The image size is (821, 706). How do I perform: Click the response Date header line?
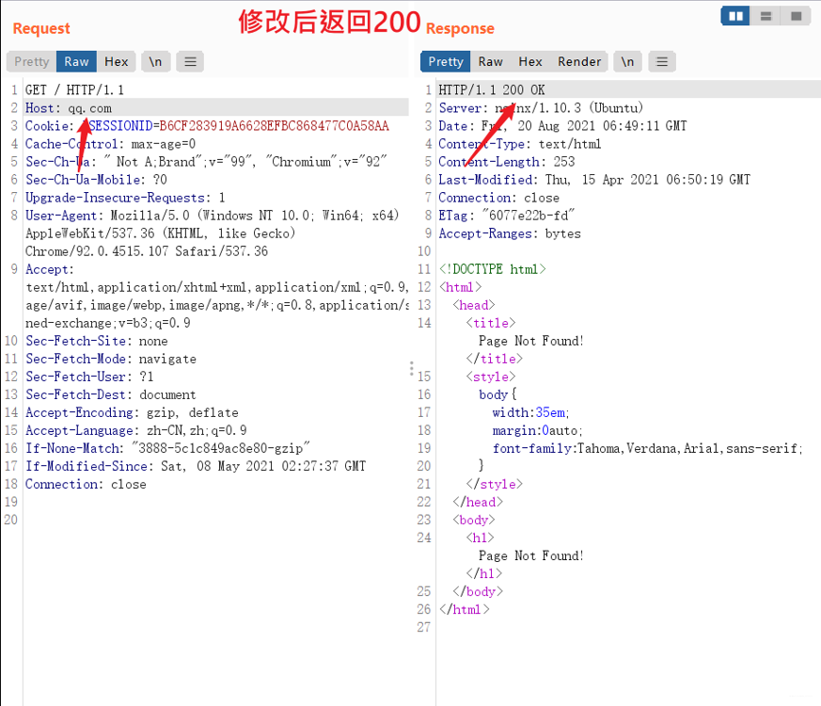(562, 126)
